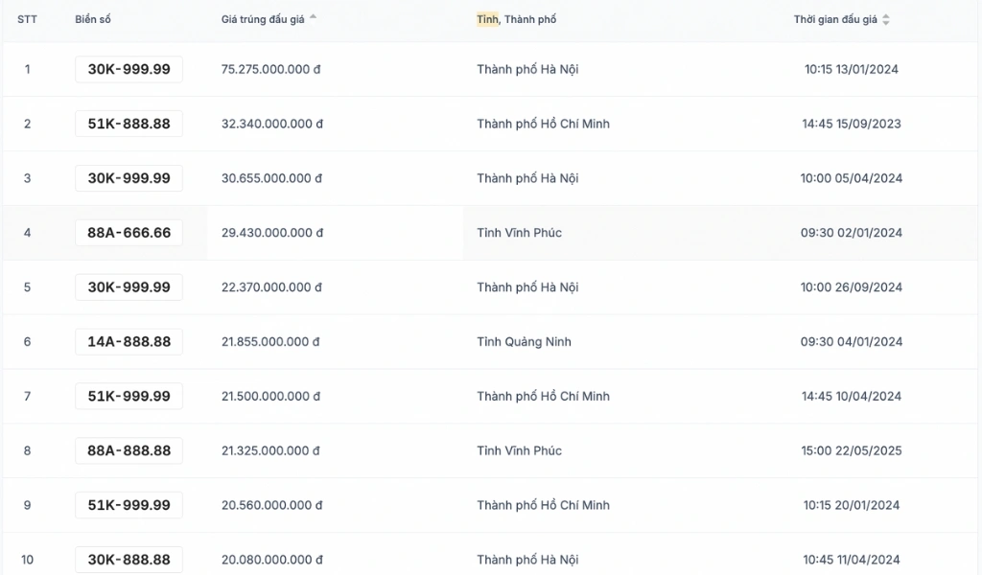Toggle Thời gian đấu giá sort arrows
Image resolution: width=982 pixels, height=575 pixels.
tap(885, 19)
